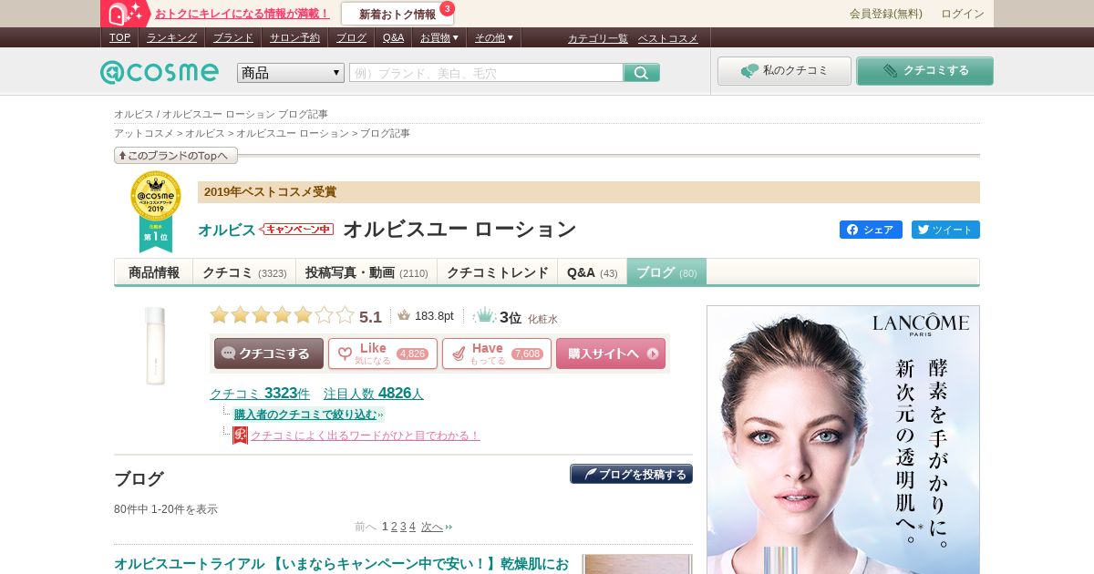Switch to the 商品情報 tab

(x=154, y=272)
